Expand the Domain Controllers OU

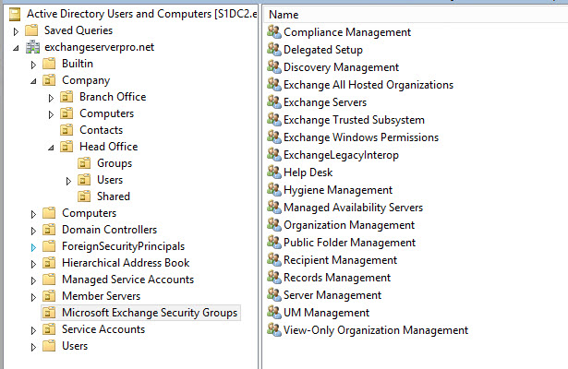[33, 231]
